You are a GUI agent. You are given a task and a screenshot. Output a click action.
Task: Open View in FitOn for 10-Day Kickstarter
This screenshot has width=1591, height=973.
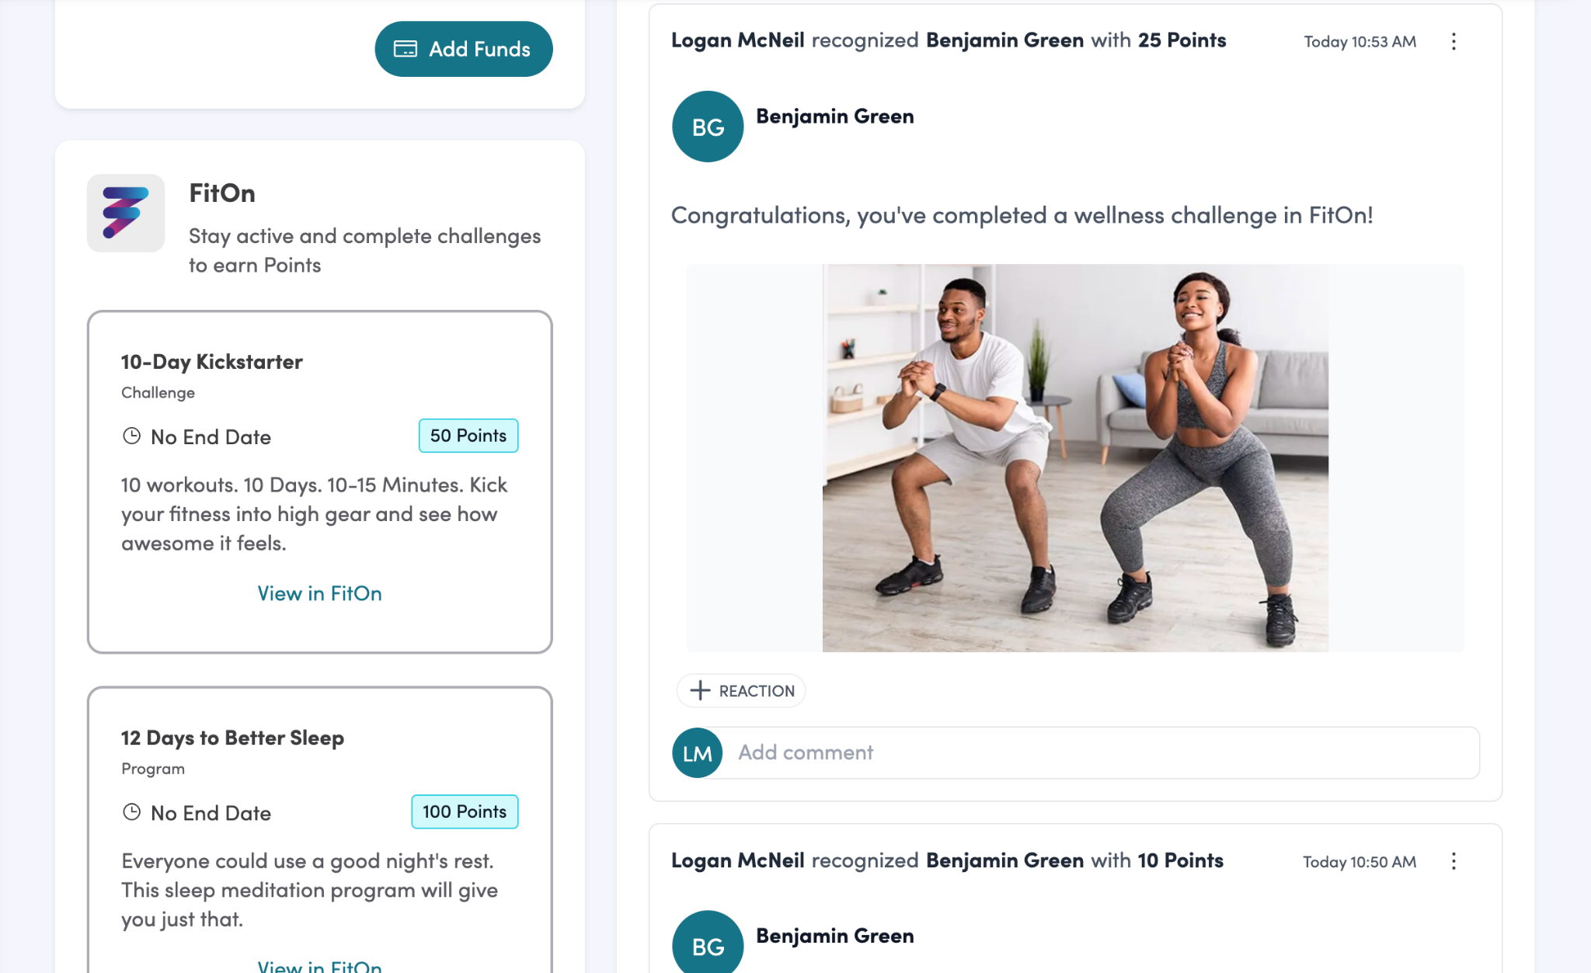tap(319, 593)
